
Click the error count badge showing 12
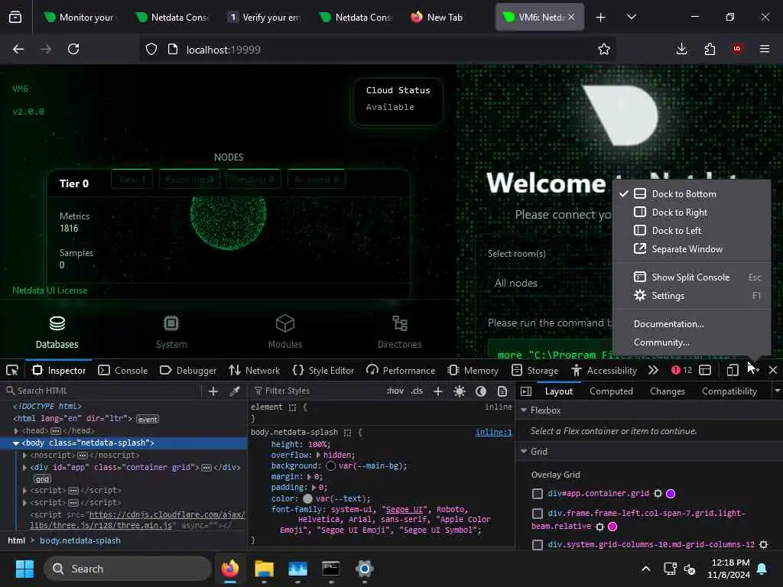coord(681,371)
